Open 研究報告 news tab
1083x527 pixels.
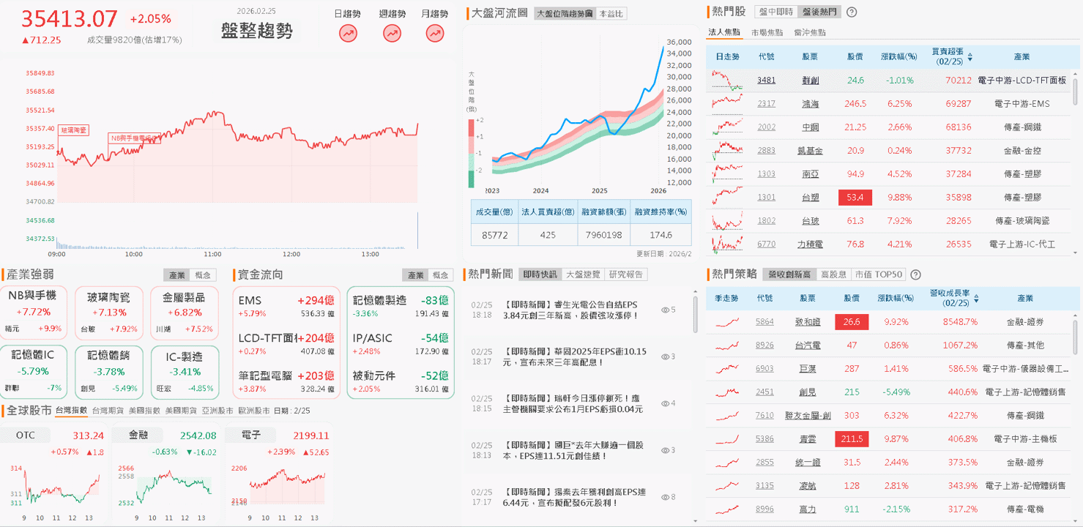pos(626,274)
